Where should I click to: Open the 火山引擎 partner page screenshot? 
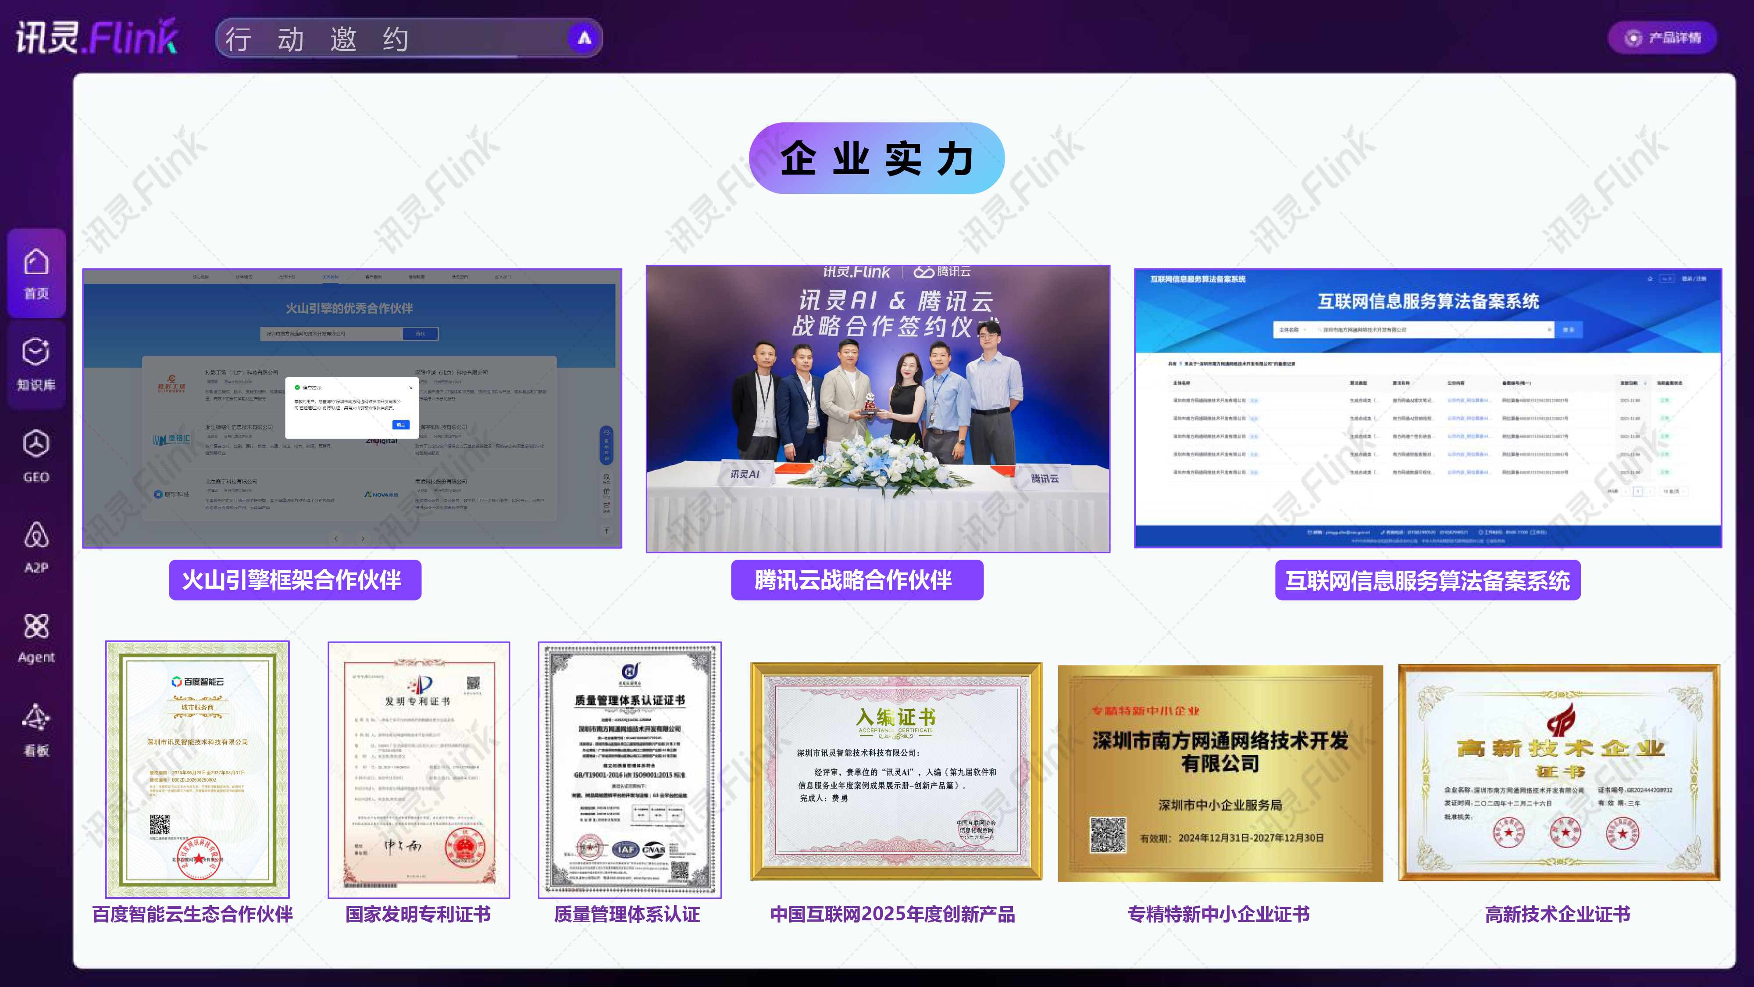click(352, 409)
